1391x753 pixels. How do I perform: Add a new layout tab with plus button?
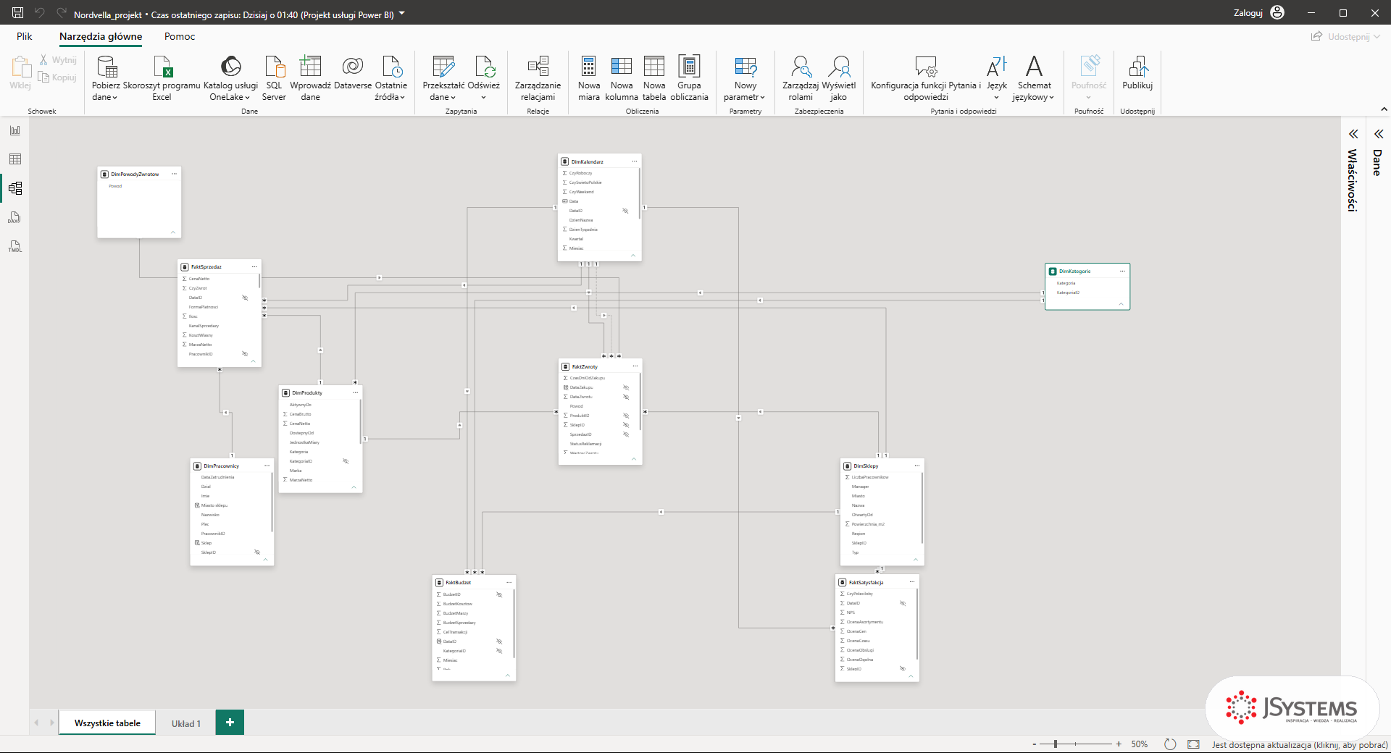(x=230, y=723)
